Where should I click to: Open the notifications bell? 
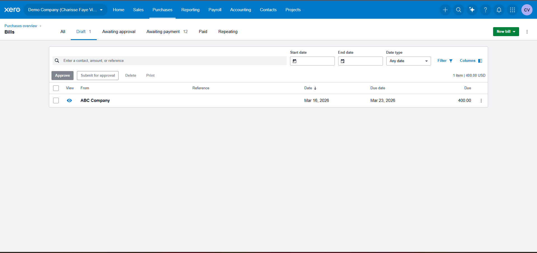(x=499, y=10)
